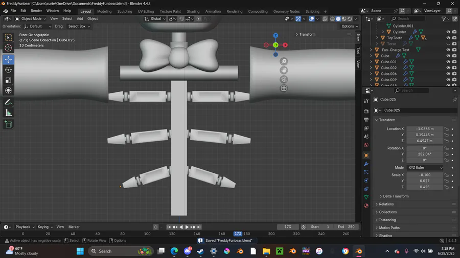
Task: Open Blender from the taskbar icon
Action: tap(359, 251)
